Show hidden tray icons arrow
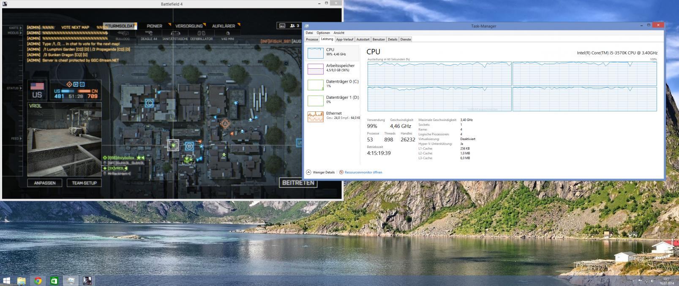The width and height of the screenshot is (679, 286). tap(633, 281)
